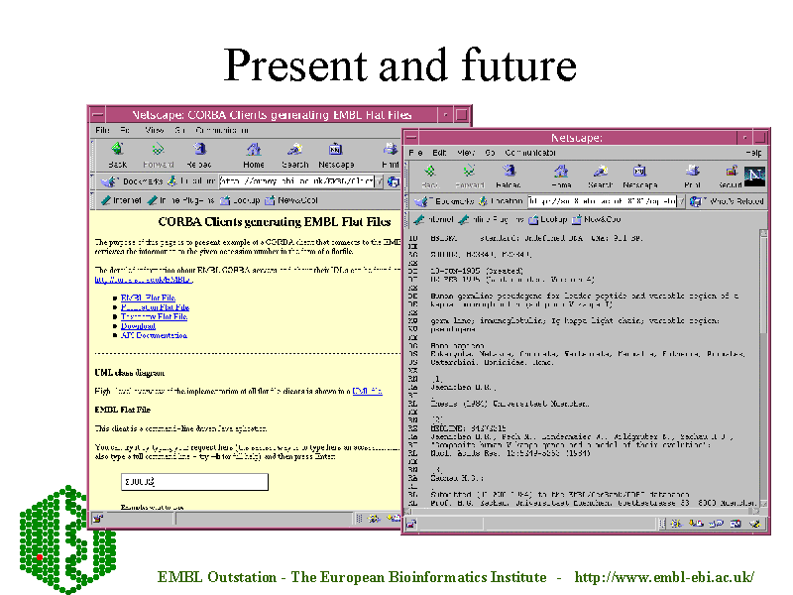Expand location URL dropdown in right window
Image resolution: width=793 pixels, height=595 pixels.
[x=682, y=201]
